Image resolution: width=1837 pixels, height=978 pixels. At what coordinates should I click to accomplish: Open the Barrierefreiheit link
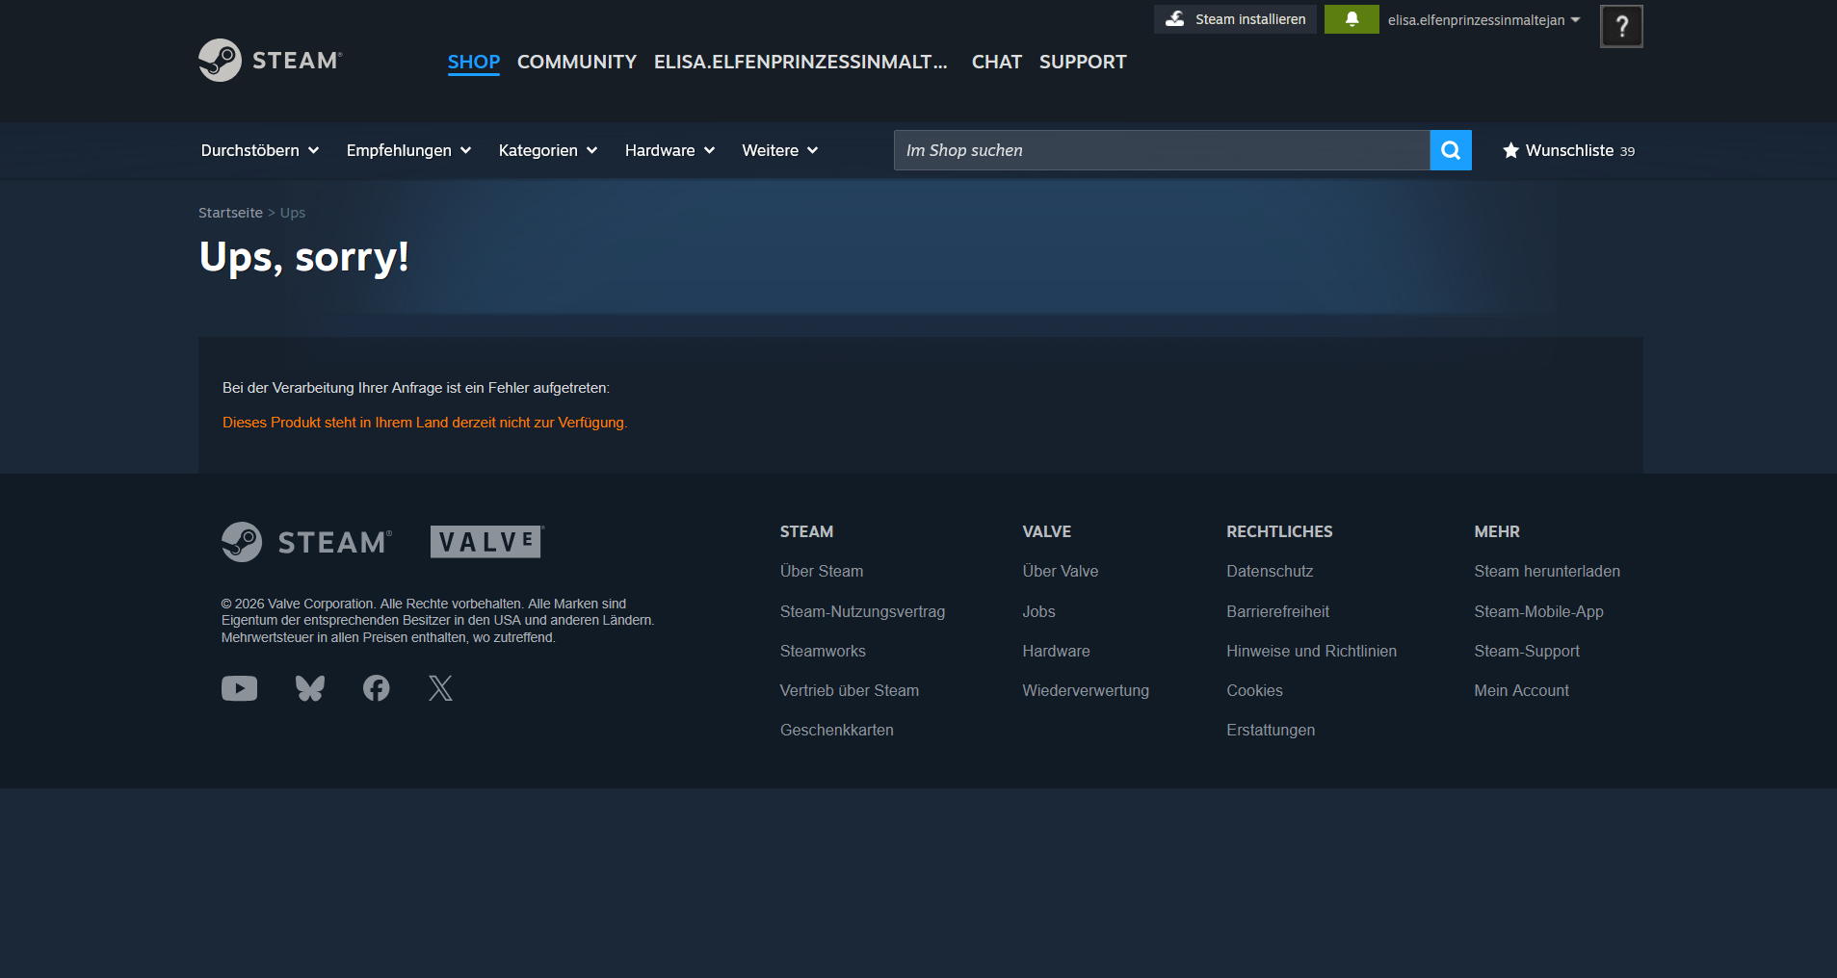coord(1278,611)
